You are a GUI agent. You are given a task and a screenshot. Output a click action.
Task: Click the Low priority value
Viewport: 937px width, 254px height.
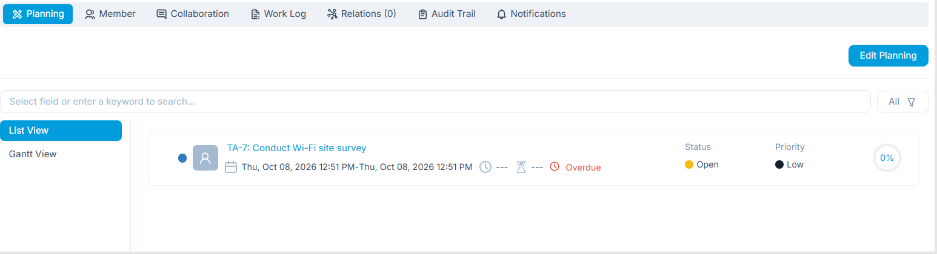tap(795, 164)
